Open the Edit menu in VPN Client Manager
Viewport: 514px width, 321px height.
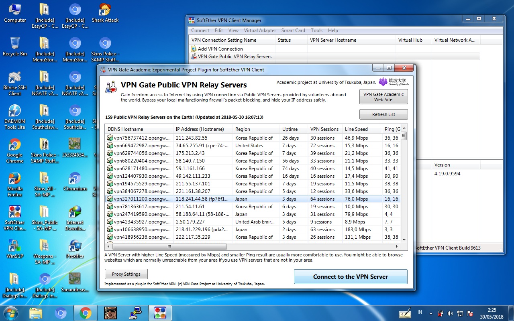point(219,30)
